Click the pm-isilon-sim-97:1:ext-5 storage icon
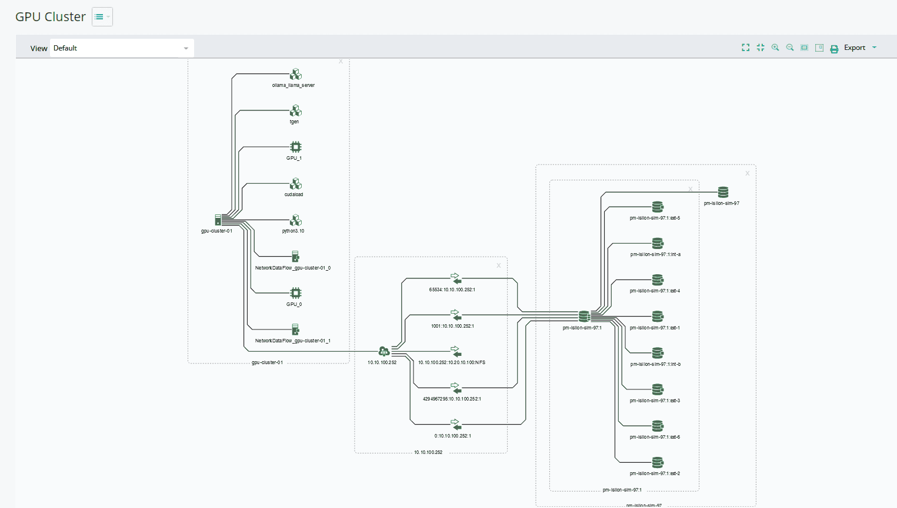The height and width of the screenshot is (508, 897). click(658, 207)
